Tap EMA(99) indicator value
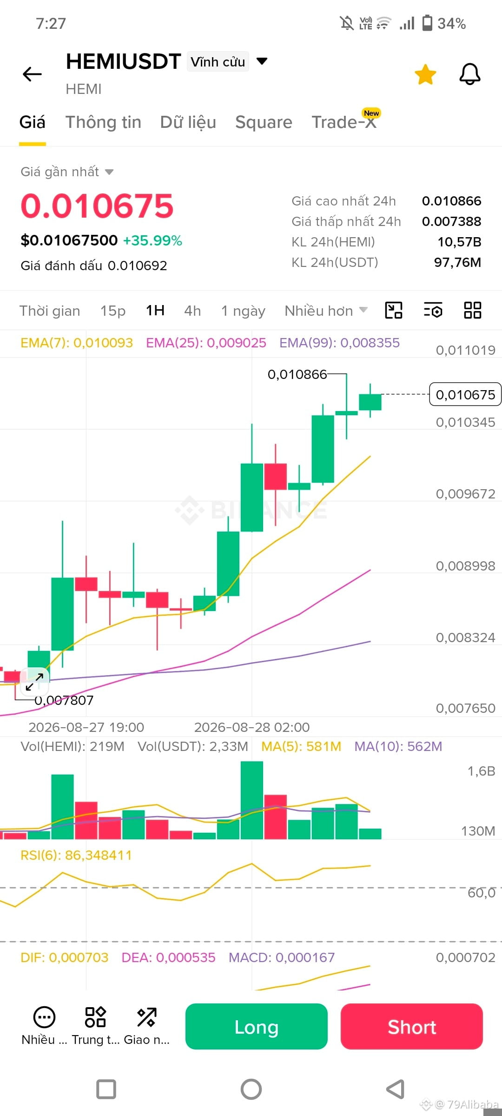Screen dimensions: 502x1116 (339, 343)
